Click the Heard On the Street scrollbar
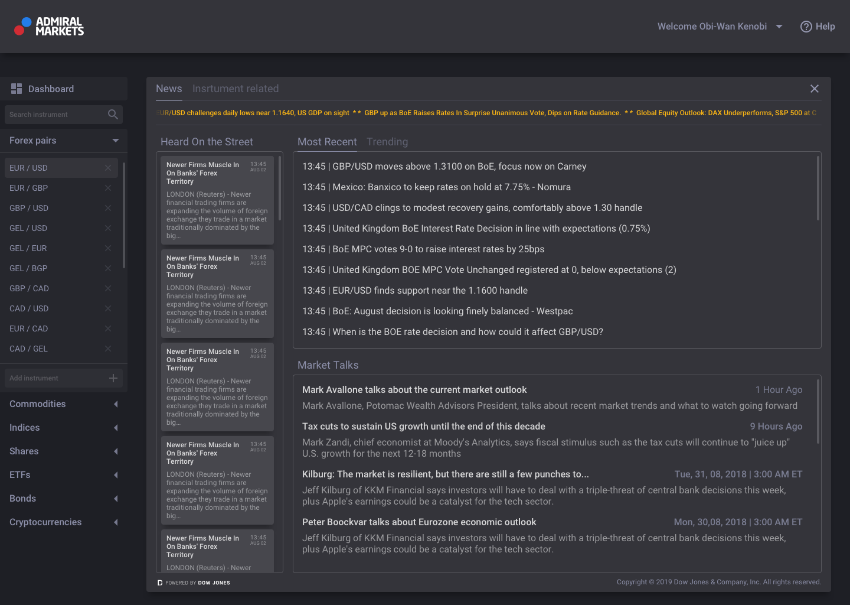Image resolution: width=850 pixels, height=605 pixels. (280, 188)
